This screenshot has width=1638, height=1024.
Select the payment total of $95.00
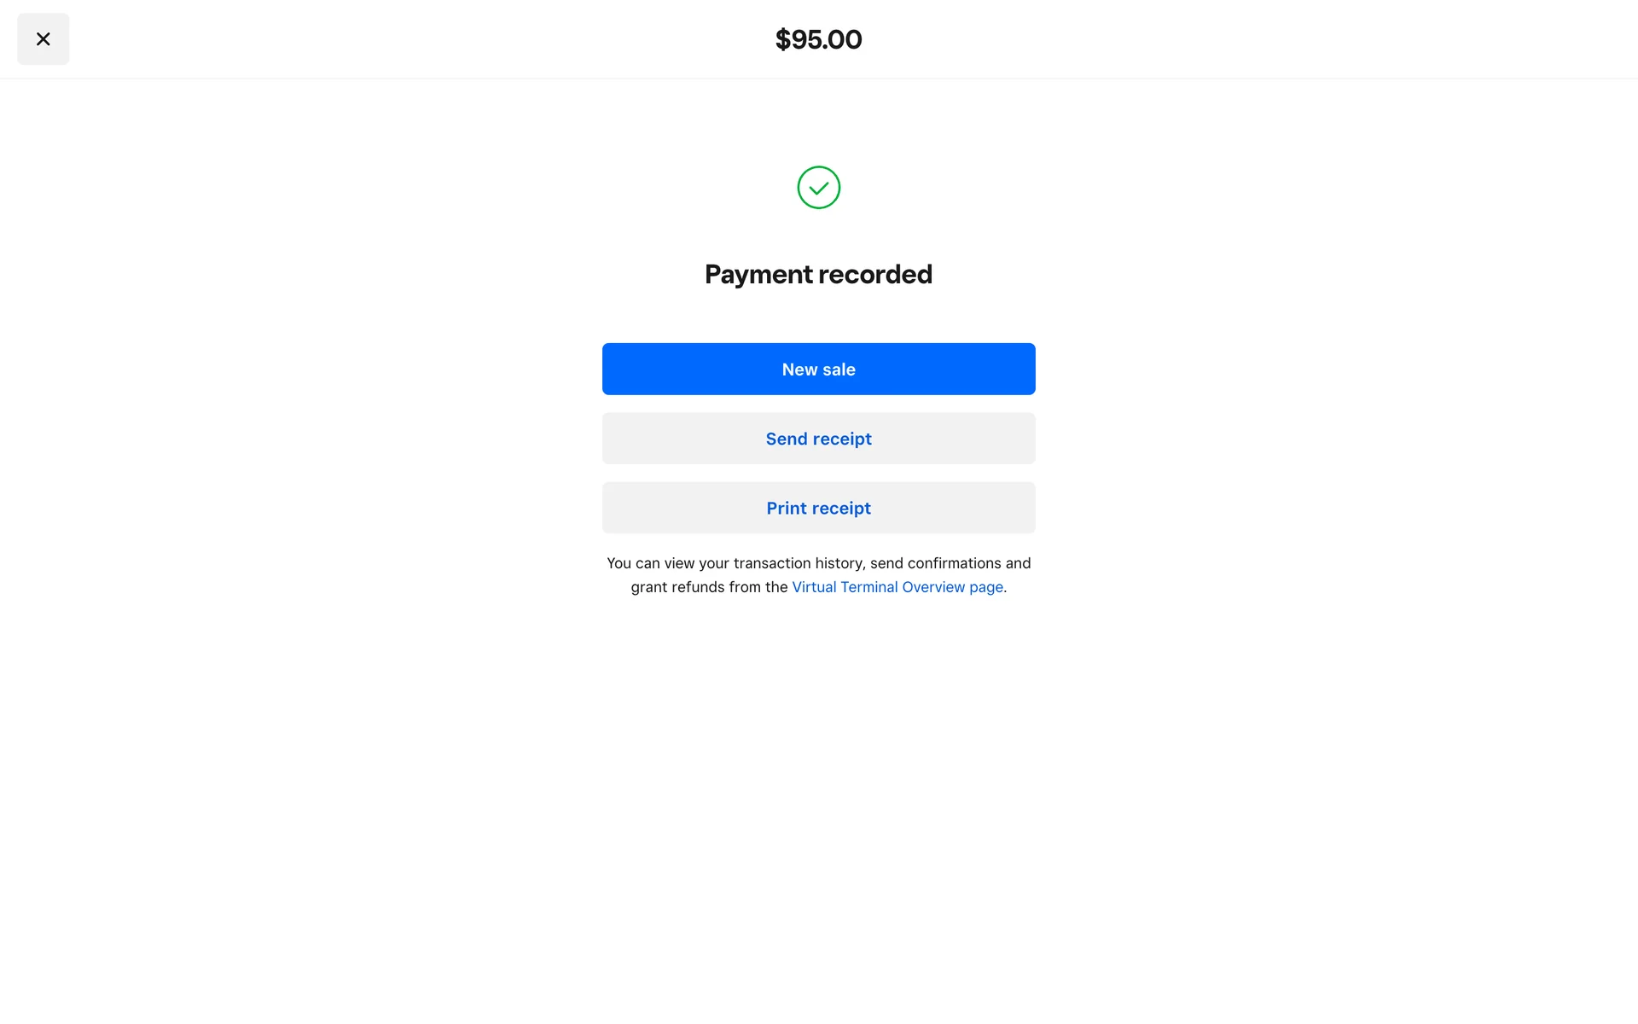(818, 39)
